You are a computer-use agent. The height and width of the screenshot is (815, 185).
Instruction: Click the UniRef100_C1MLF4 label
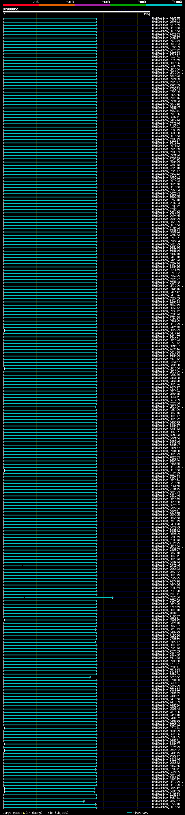(166, 588)
